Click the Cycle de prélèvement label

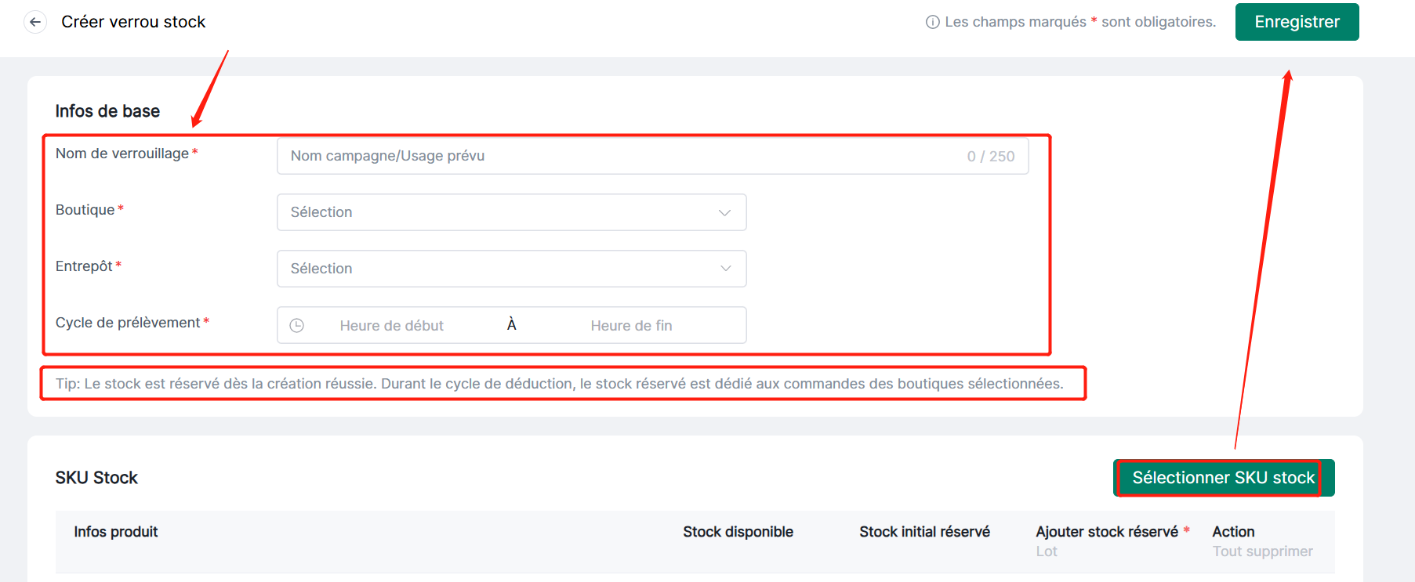[128, 323]
